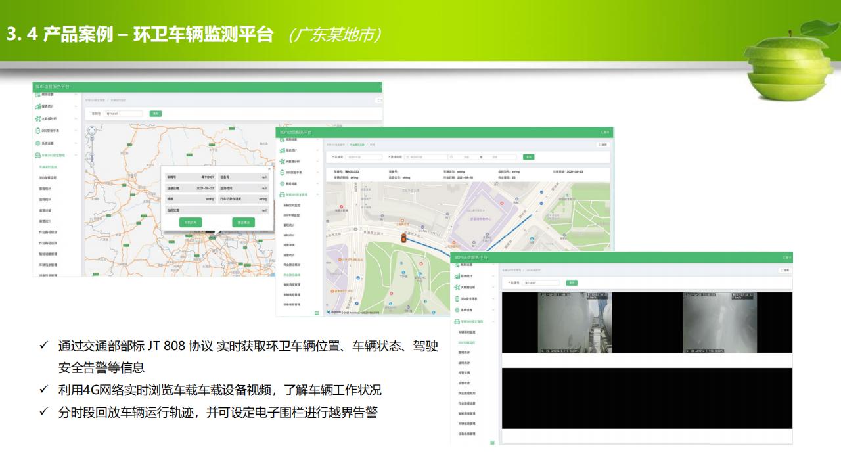
Task: Select the right camera video feed
Action: coord(720,323)
